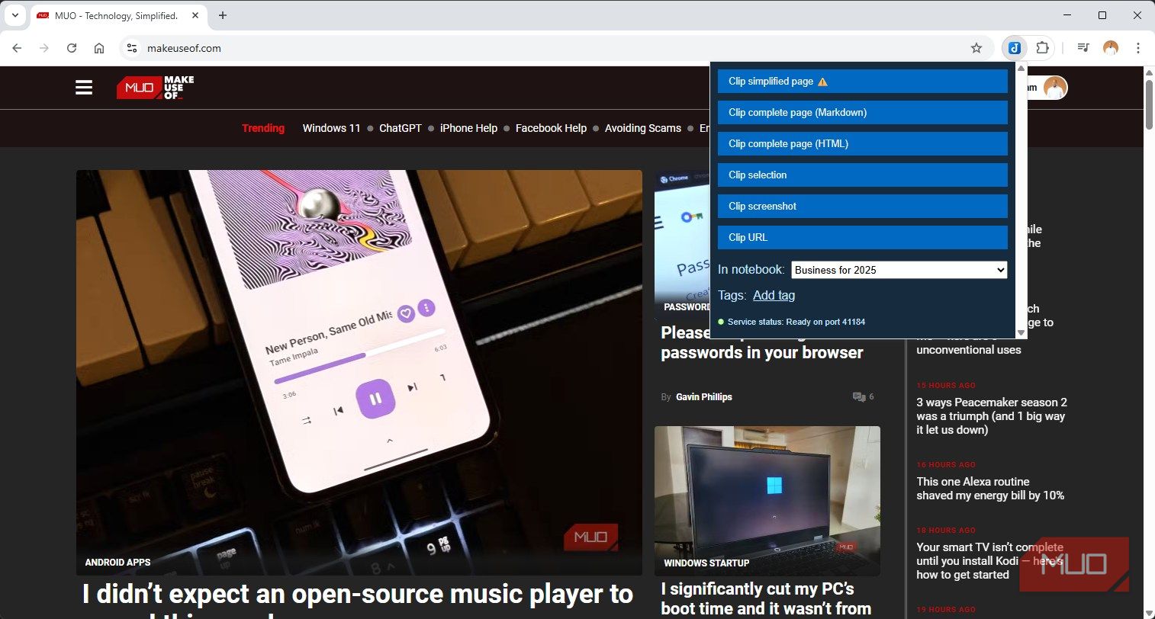Screen dimensions: 1155x619
Task: Click the popup scroll down arrow
Action: (x=1021, y=332)
